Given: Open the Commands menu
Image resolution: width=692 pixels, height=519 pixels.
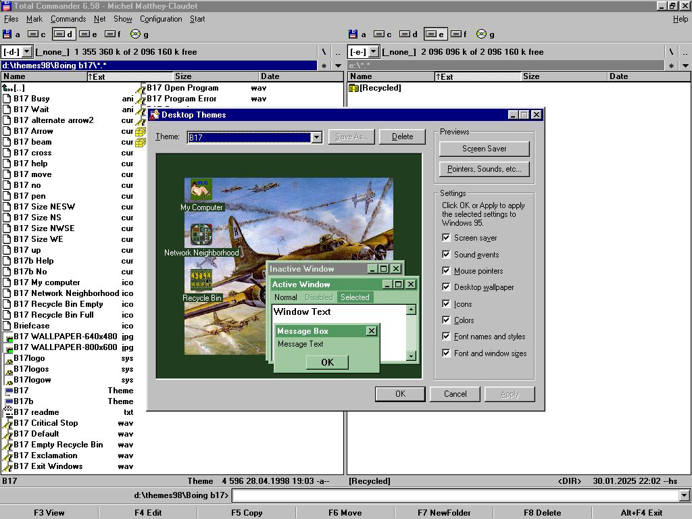Looking at the screenshot, I should point(68,19).
